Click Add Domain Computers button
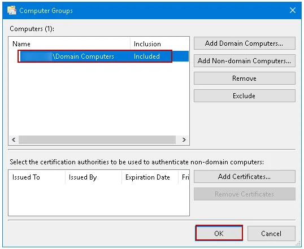The image size is (304, 249). (x=245, y=43)
